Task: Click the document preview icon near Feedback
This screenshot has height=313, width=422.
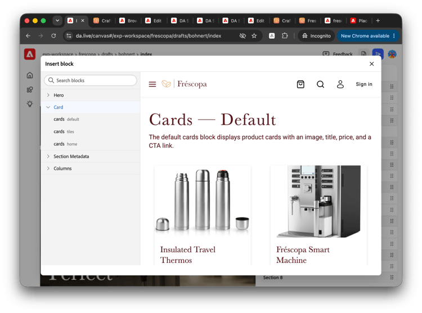Action: [x=363, y=53]
